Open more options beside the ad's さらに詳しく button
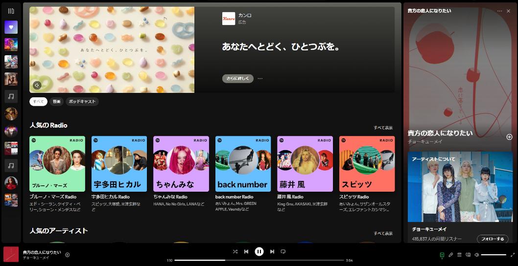 260,78
